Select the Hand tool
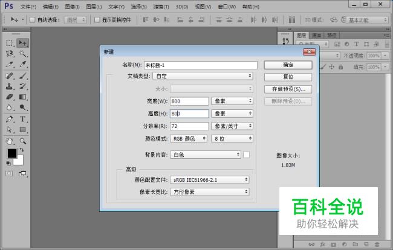 click(x=9, y=141)
